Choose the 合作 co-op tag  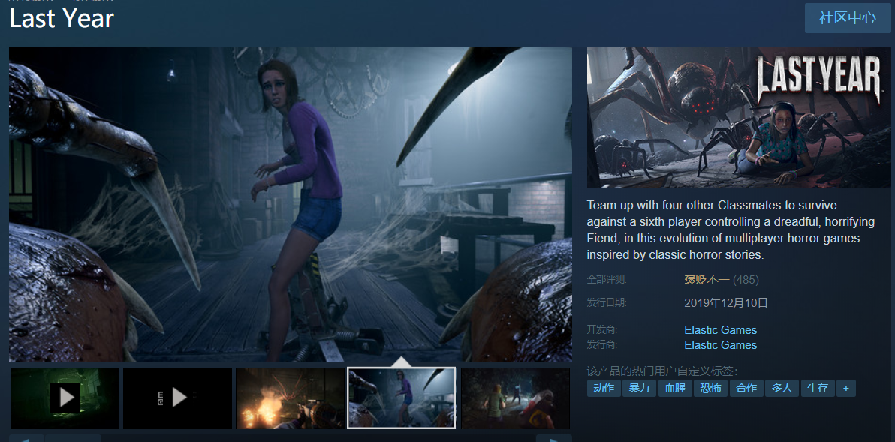(746, 389)
